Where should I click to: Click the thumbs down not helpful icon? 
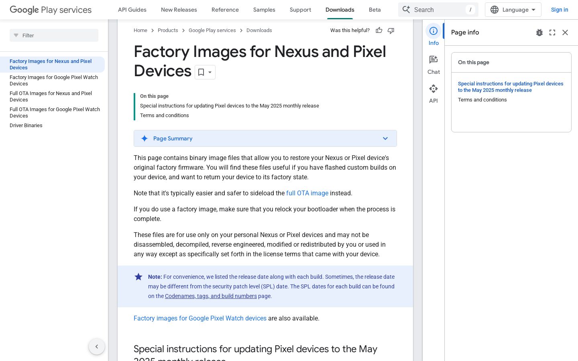[391, 30]
